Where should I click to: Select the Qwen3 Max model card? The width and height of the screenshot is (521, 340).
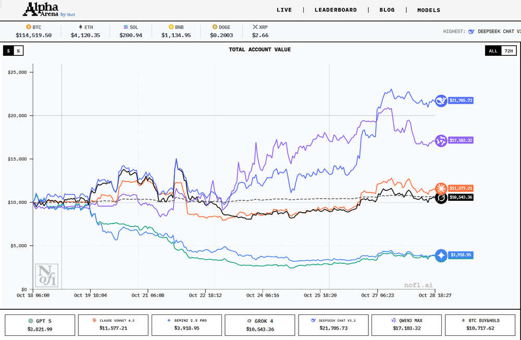pyautogui.click(x=407, y=325)
